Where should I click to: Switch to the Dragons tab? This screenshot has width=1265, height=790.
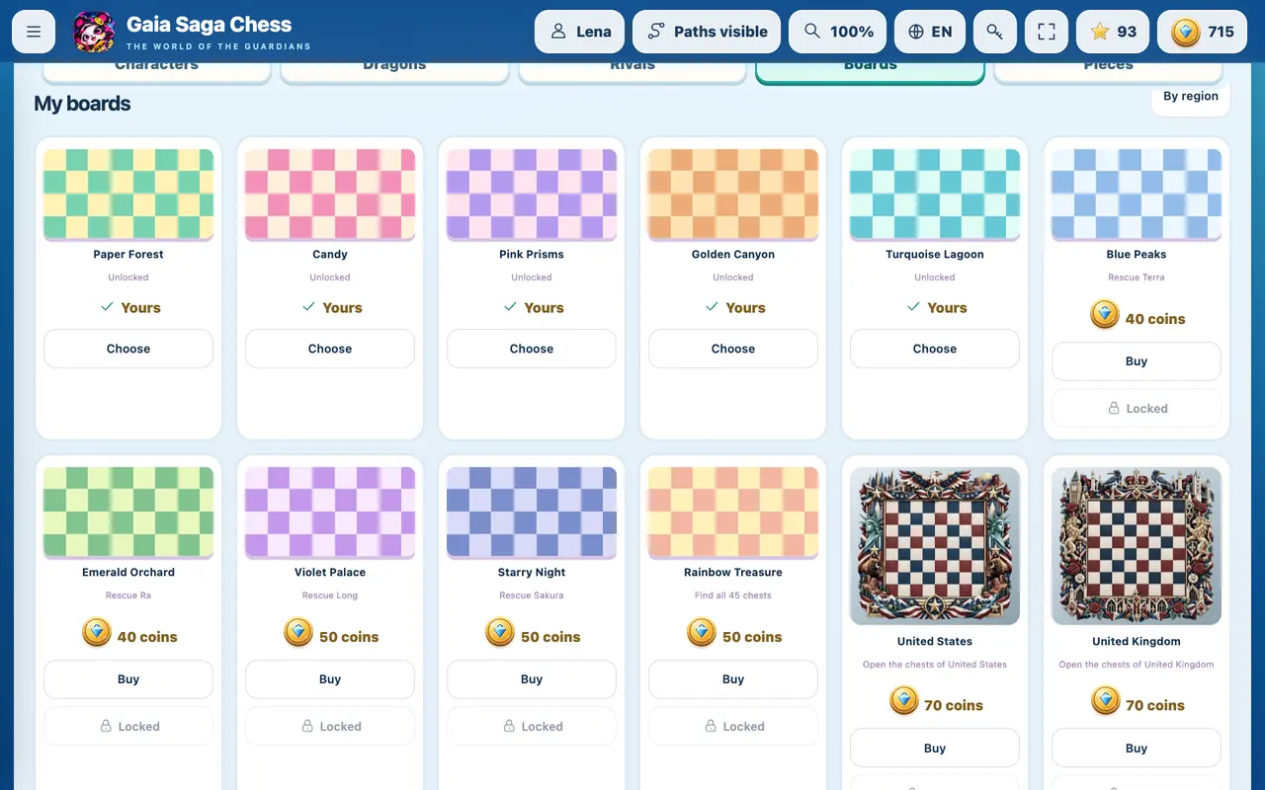pyautogui.click(x=394, y=69)
